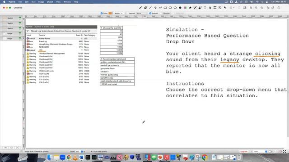
Task: Click the orange stroke color swatch
Action: coord(110,13)
